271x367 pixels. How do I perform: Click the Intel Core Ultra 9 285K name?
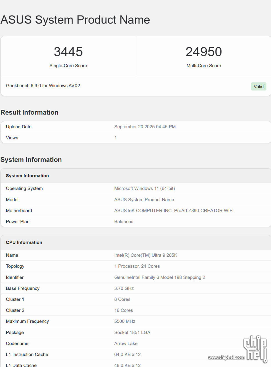coord(146,255)
